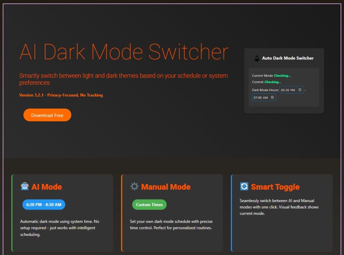Click the robot icon beside AI Mode
The image size is (344, 255).
(25, 187)
